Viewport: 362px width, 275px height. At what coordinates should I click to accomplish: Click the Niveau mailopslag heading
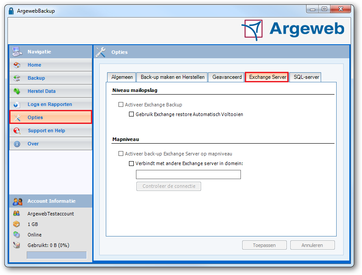tap(135, 91)
